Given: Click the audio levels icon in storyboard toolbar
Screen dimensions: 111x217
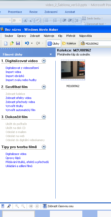Looking at the screenshot, I should pos(3,206).
